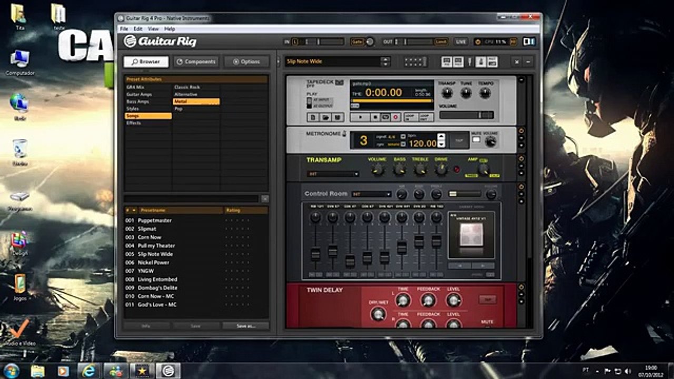Show the tuner from the toolbar

pyautogui.click(x=470, y=62)
